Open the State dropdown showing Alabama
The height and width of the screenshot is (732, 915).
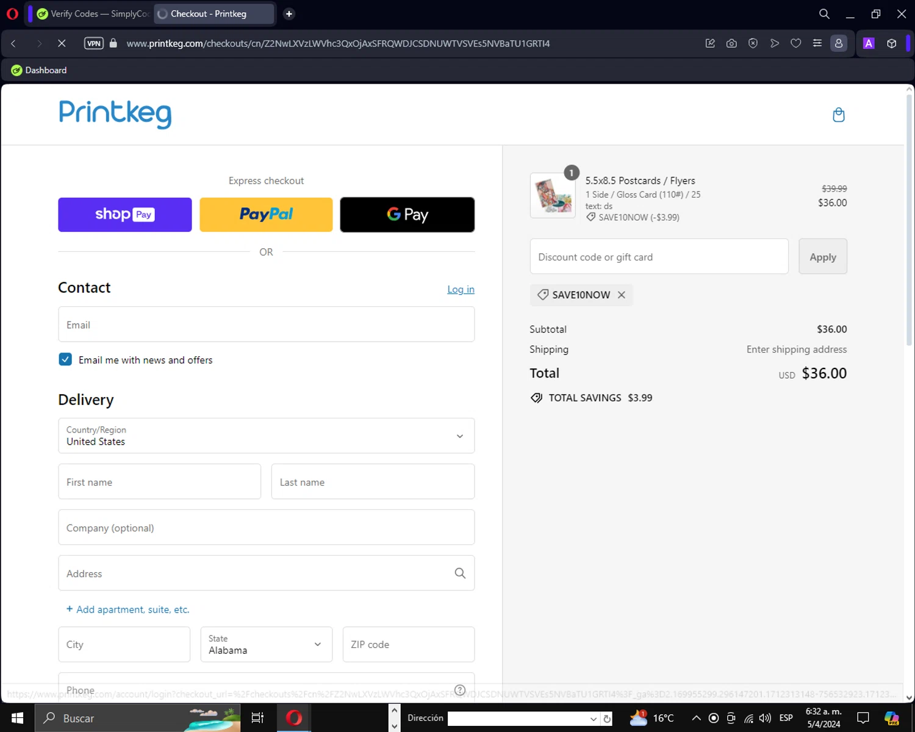coord(266,644)
